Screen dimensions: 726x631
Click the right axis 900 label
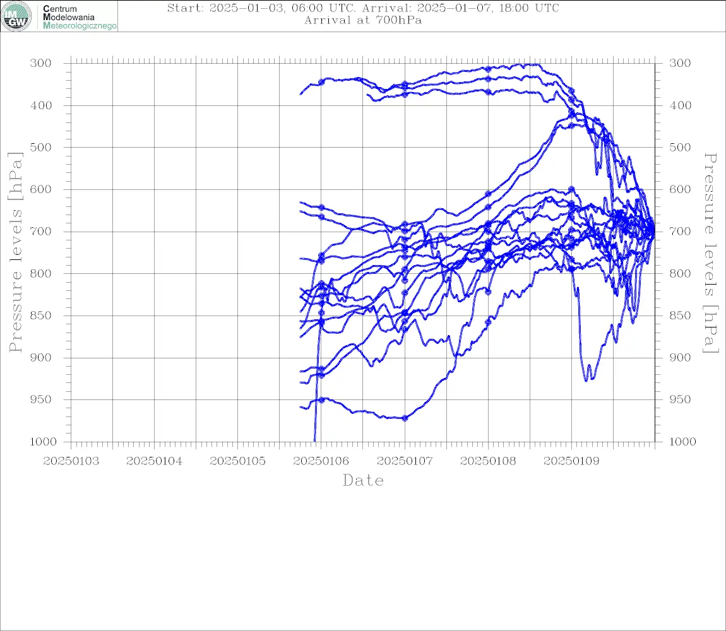pyautogui.click(x=680, y=357)
